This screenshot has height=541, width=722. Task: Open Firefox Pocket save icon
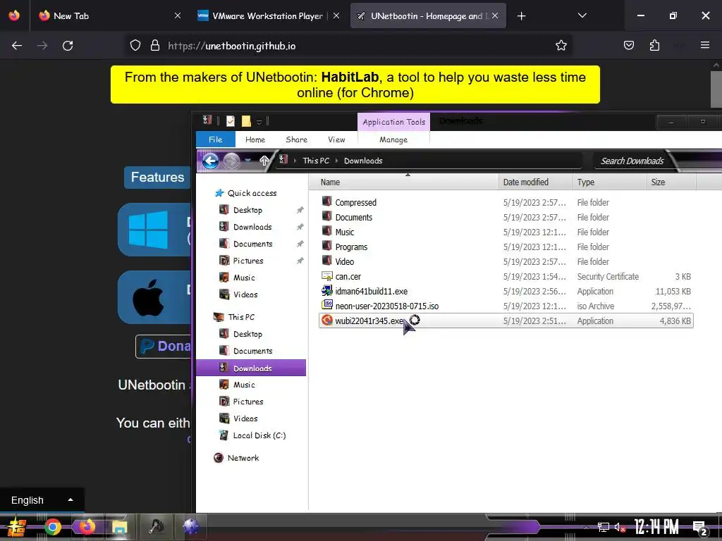(628, 46)
